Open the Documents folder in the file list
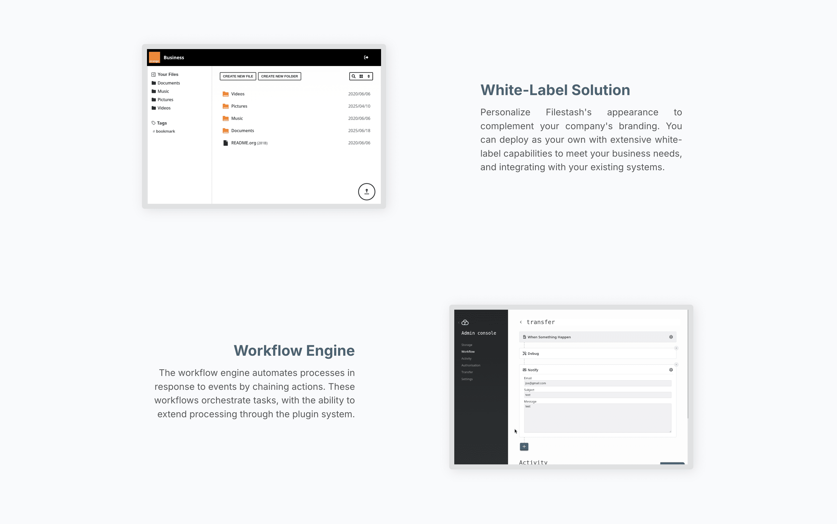The image size is (837, 524). [296, 131]
